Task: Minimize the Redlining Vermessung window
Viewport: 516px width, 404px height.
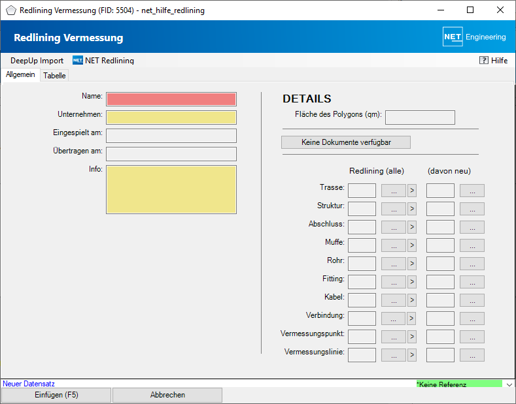Action: [x=441, y=10]
